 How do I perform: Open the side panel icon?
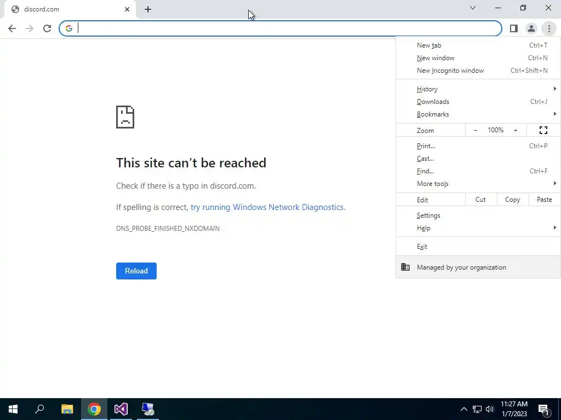pos(514,28)
